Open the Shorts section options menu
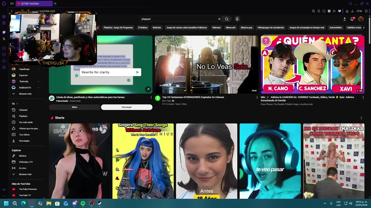The width and height of the screenshot is (371, 208). [x=361, y=118]
